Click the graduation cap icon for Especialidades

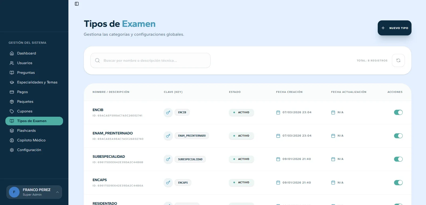[x=12, y=82]
